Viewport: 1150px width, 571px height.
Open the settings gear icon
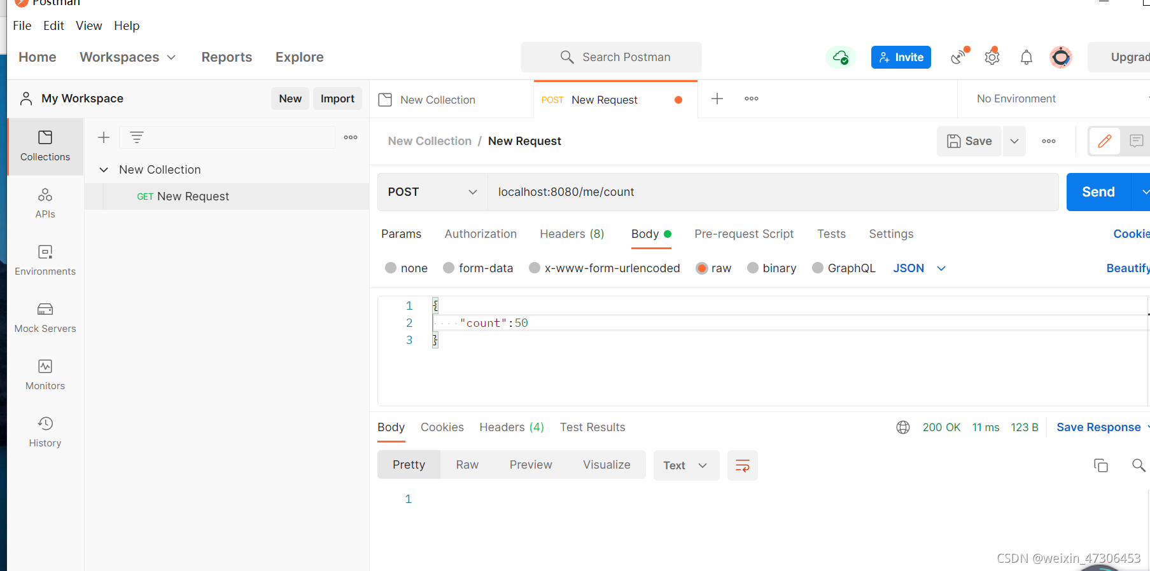[x=992, y=57]
